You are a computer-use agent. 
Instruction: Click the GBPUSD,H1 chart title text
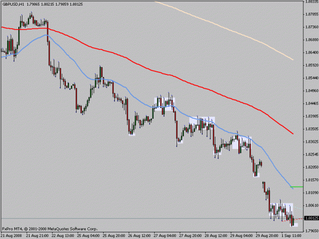[x=12, y=4]
